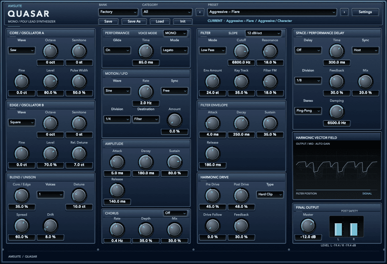This screenshot has width=387, height=264.
Task: Click the Core / Edge blend knob
Action: click(x=21, y=195)
